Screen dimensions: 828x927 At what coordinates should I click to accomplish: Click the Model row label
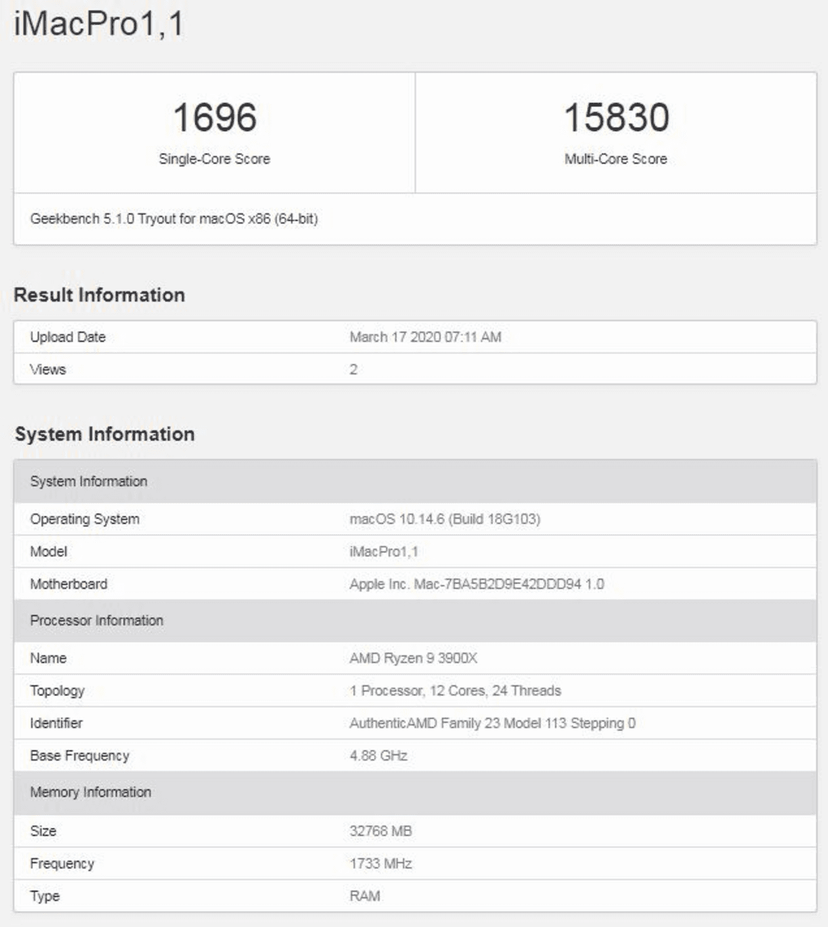tap(49, 552)
